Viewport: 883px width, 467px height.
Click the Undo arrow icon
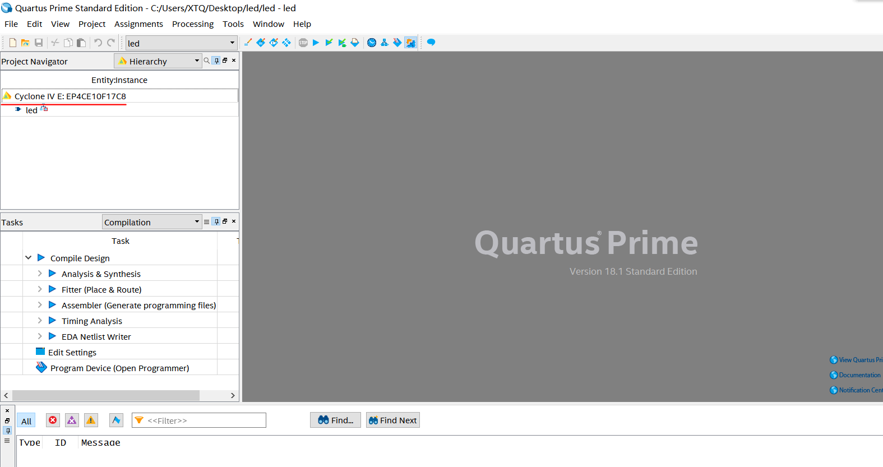pos(98,43)
